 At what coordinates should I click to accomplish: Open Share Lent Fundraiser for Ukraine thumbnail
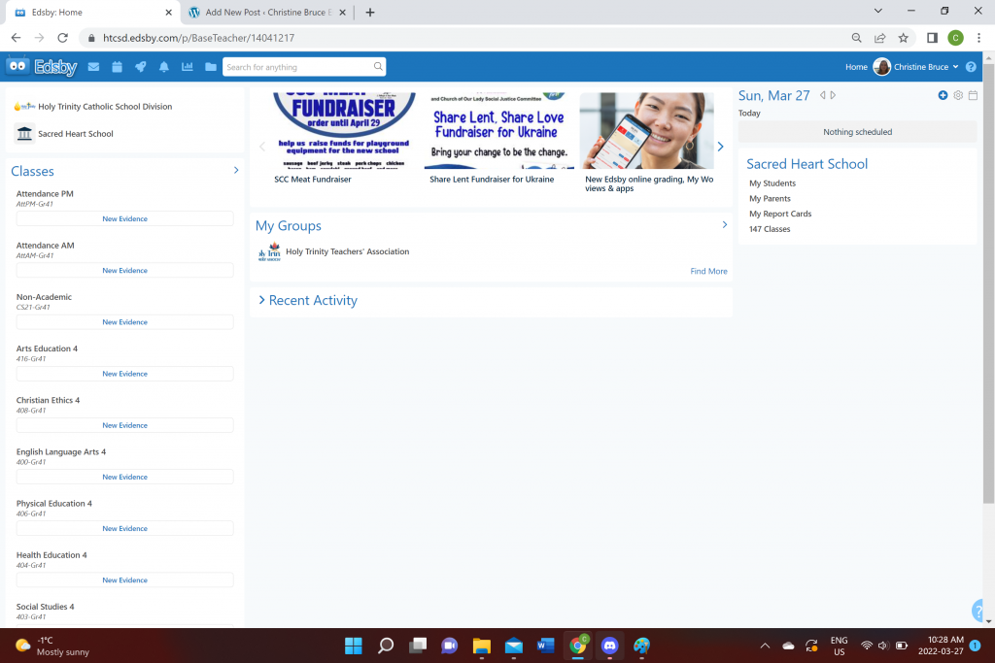click(498, 131)
